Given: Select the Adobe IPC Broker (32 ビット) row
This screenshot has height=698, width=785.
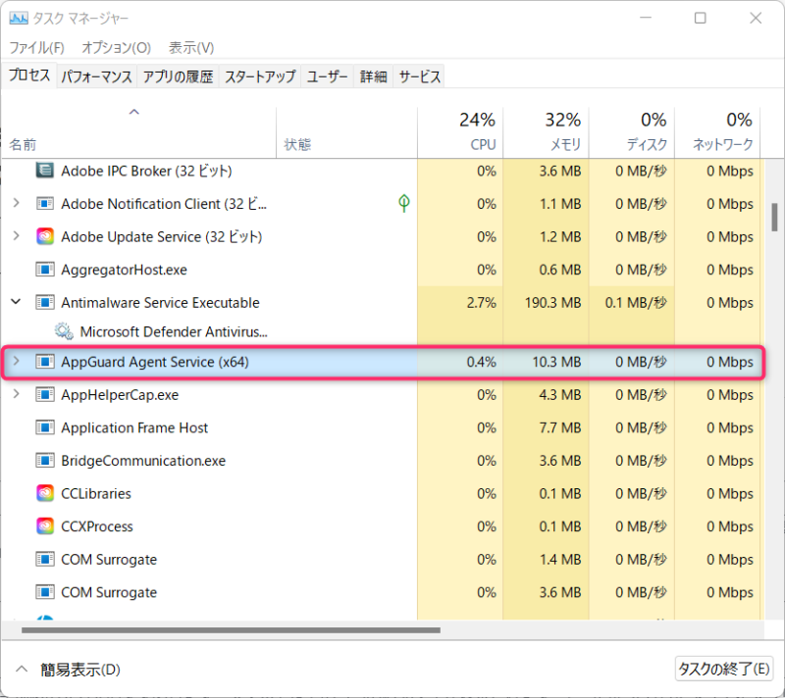Looking at the screenshot, I should tap(383, 171).
